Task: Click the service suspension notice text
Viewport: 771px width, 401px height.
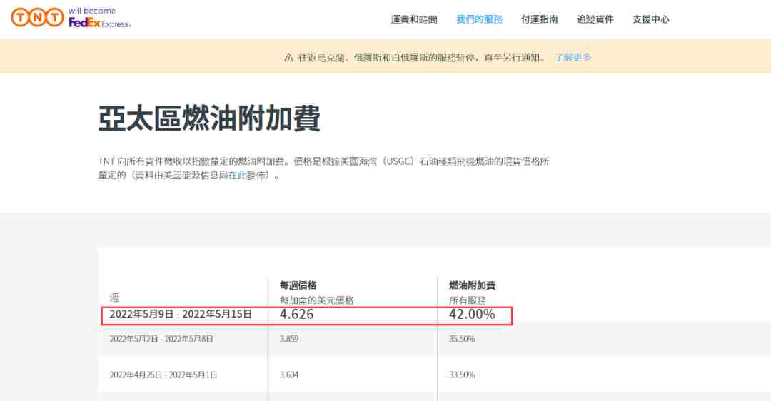Action: 422,58
